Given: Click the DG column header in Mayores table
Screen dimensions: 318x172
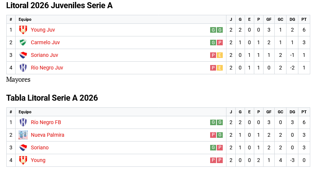Looking at the screenshot, I should click(x=292, y=112).
